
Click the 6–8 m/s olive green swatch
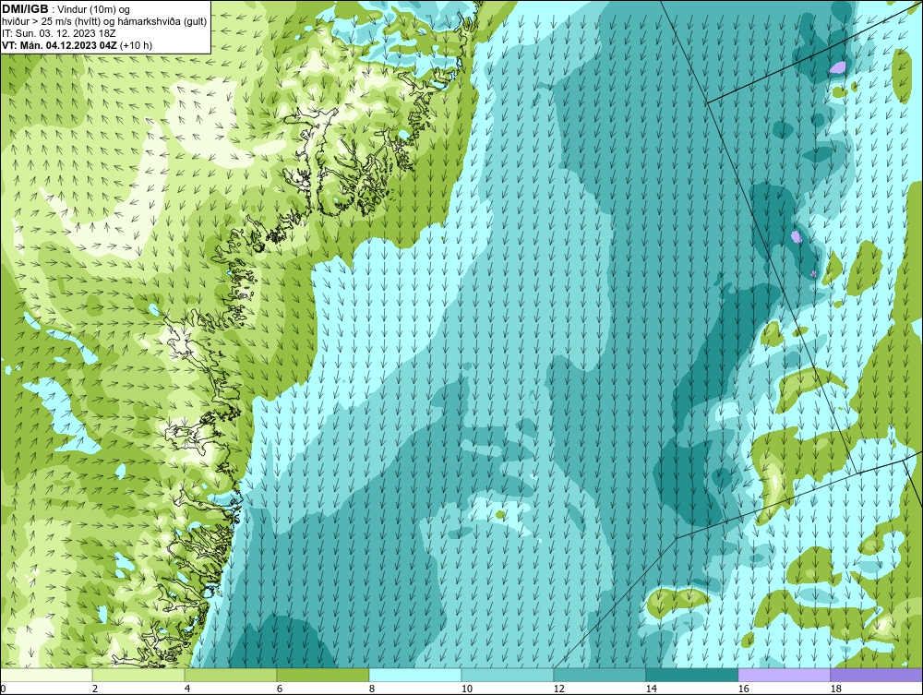click(322, 675)
